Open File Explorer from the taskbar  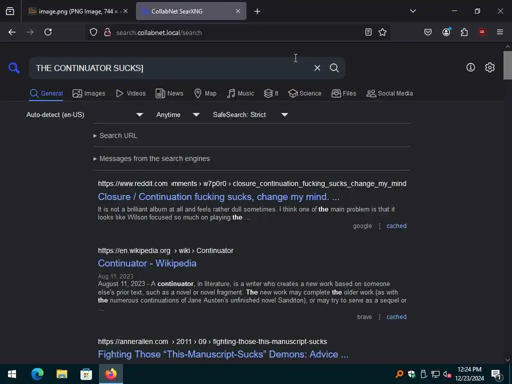coord(61,374)
